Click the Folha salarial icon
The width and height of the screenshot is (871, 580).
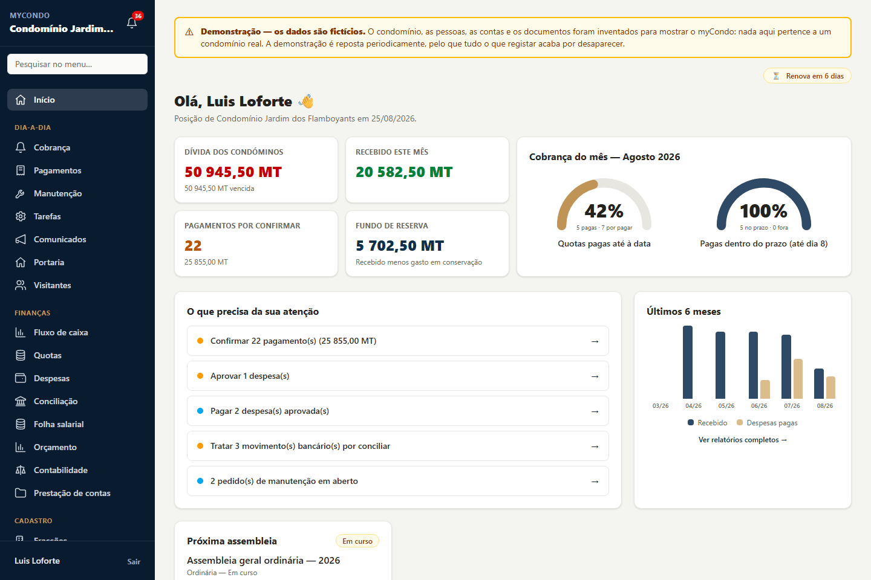pyautogui.click(x=21, y=424)
